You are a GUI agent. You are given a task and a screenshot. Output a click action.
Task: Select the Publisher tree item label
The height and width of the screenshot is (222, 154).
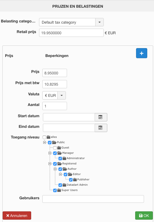[x=83, y=179]
